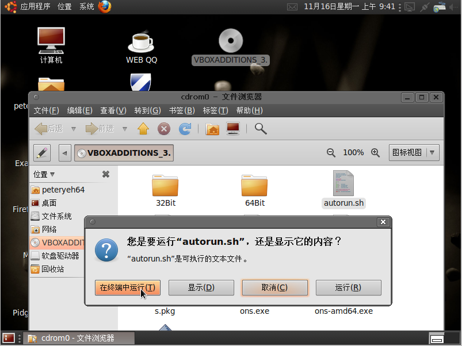The width and height of the screenshot is (462, 346).
Task: Go forward with the 前进 arrow
Action: pos(100,129)
